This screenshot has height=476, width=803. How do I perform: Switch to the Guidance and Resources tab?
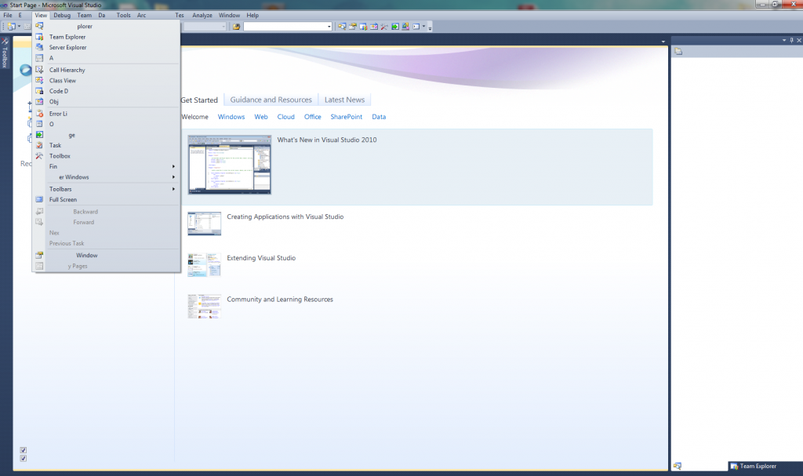tap(271, 100)
